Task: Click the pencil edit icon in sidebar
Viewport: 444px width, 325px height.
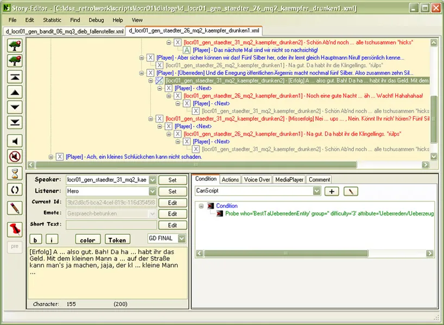Action: click(x=14, y=207)
